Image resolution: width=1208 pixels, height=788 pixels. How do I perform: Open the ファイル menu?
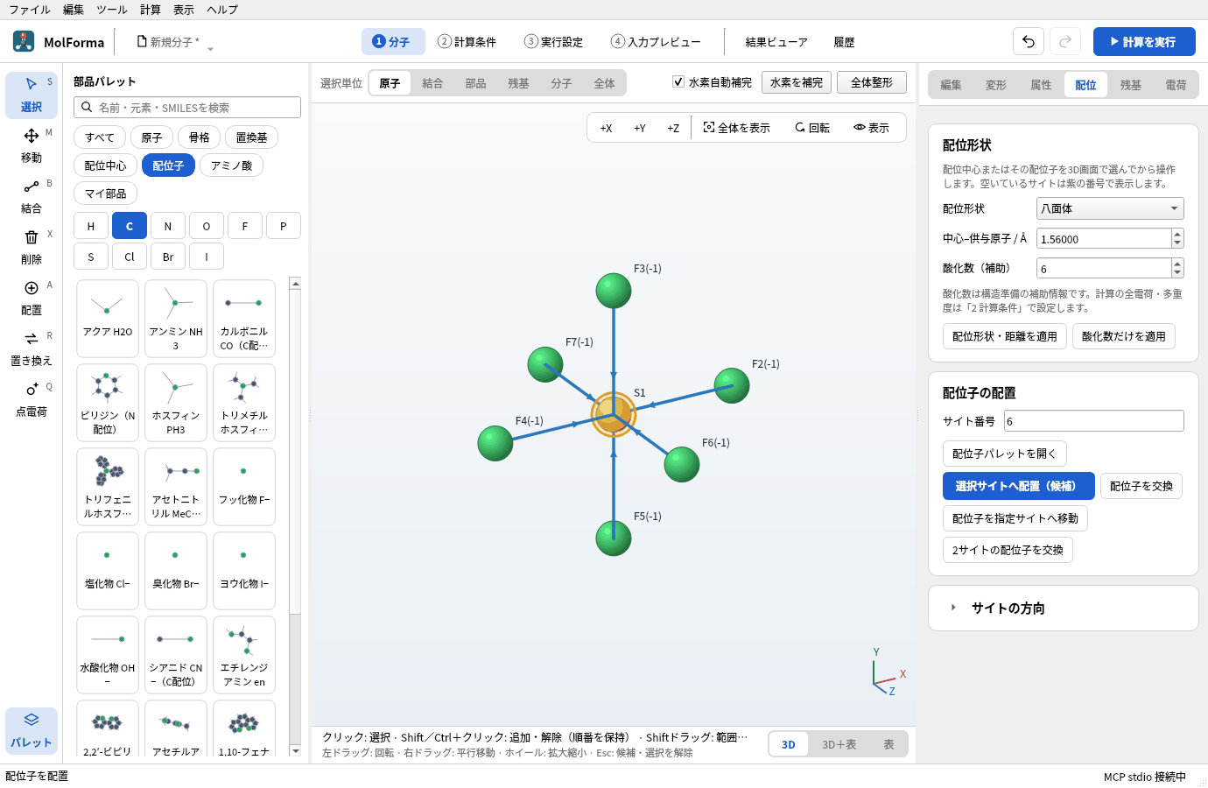point(30,10)
